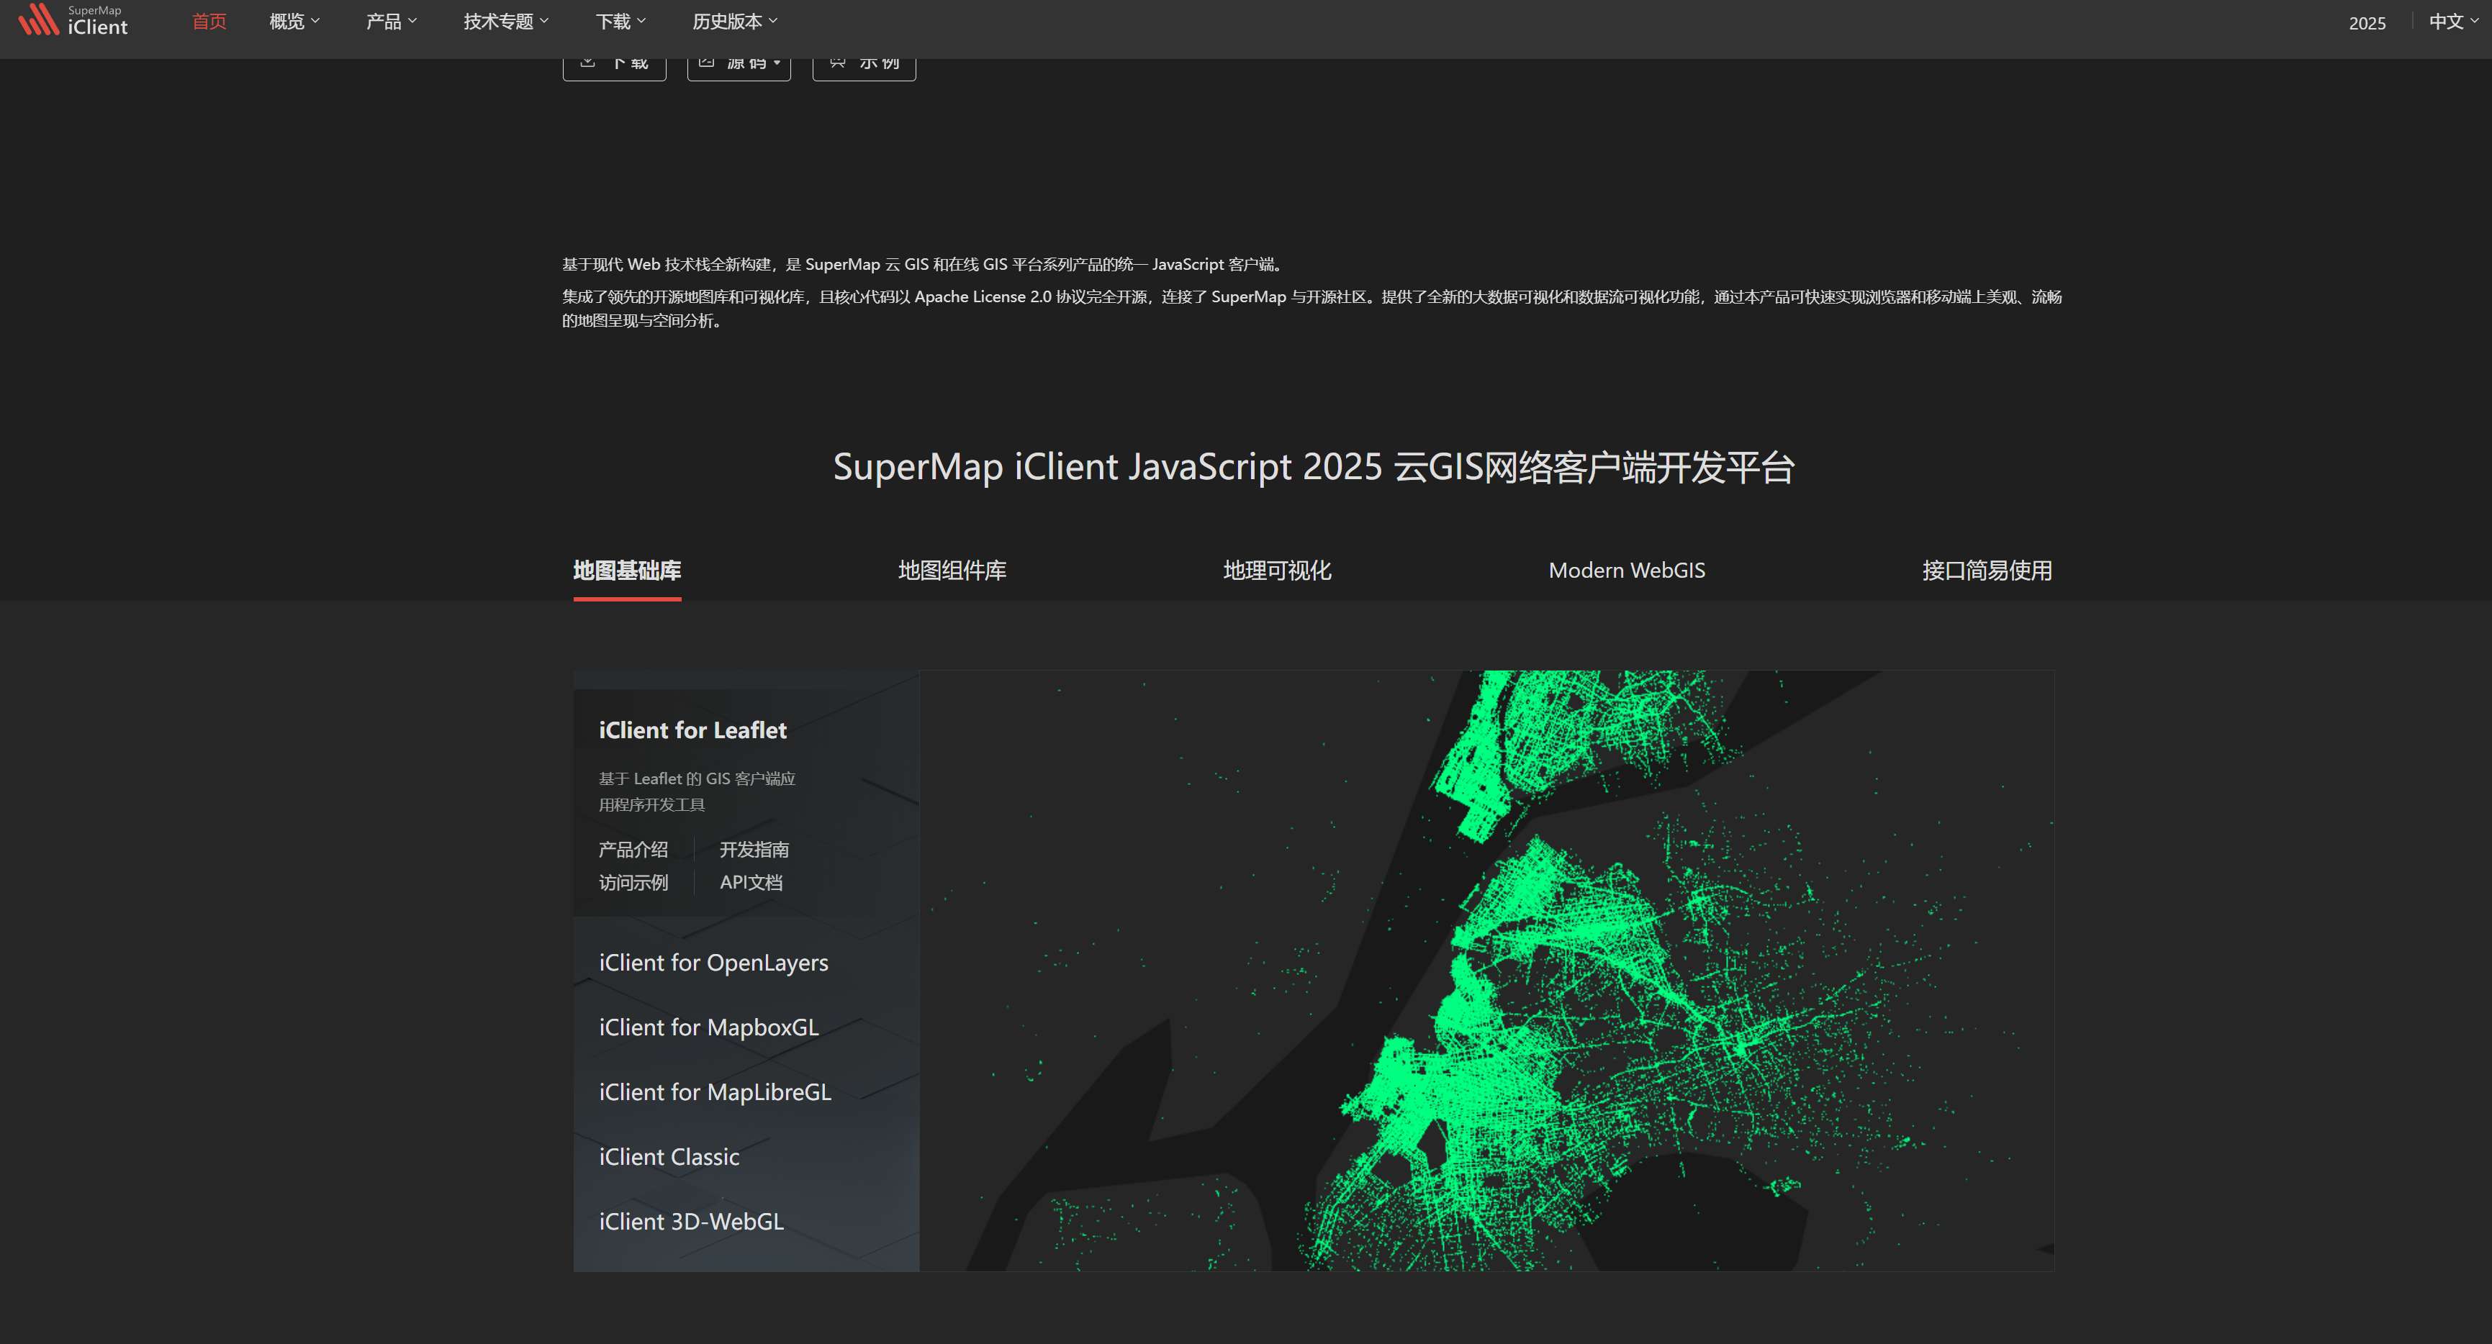
Task: Click the SuperMap iClient logo
Action: (x=73, y=19)
